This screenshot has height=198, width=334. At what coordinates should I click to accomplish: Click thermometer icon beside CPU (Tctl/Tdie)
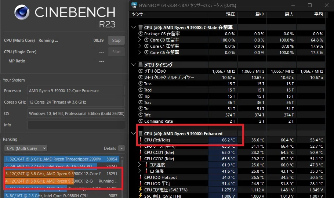[x=140, y=140]
